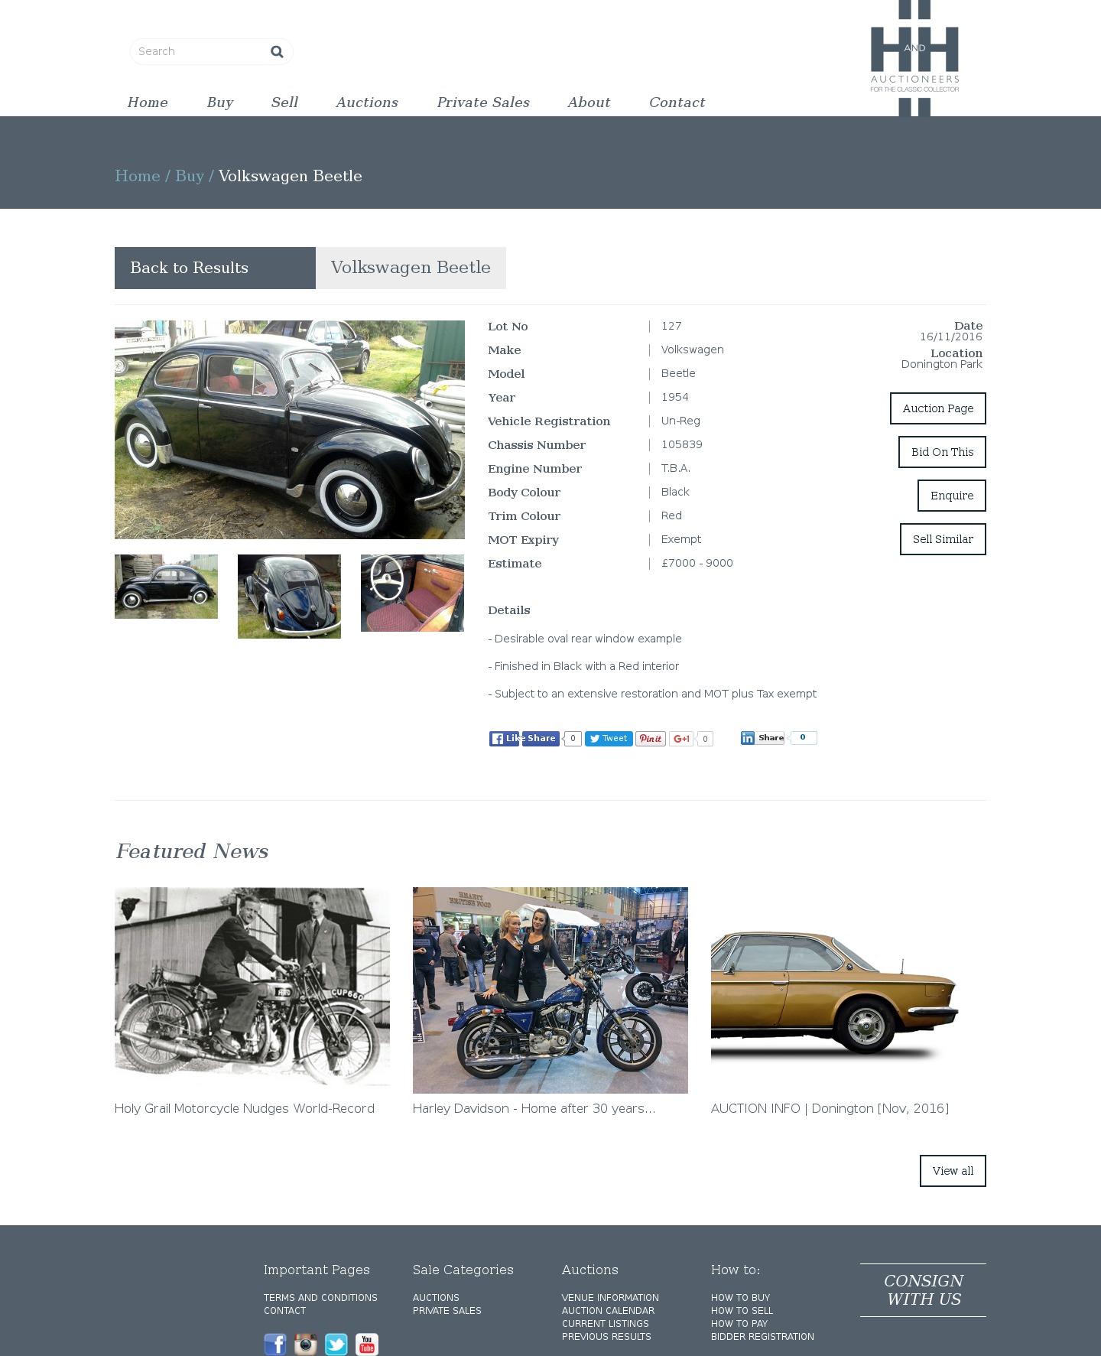Tweet this Volkswagen Beetle lot

[x=609, y=739]
